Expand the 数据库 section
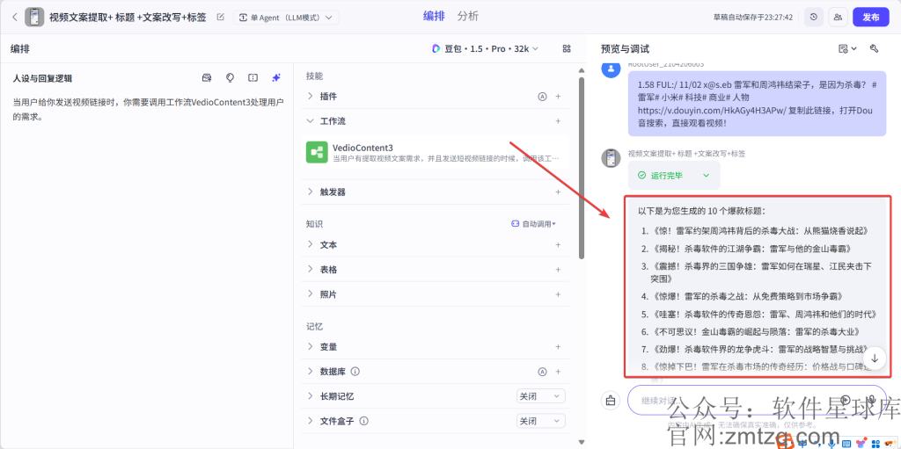901x449 pixels. coord(311,372)
